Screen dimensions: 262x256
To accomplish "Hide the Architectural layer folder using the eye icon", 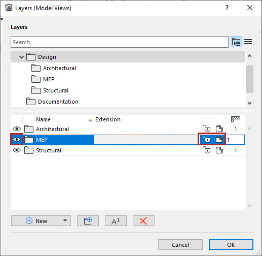I will click(17, 129).
